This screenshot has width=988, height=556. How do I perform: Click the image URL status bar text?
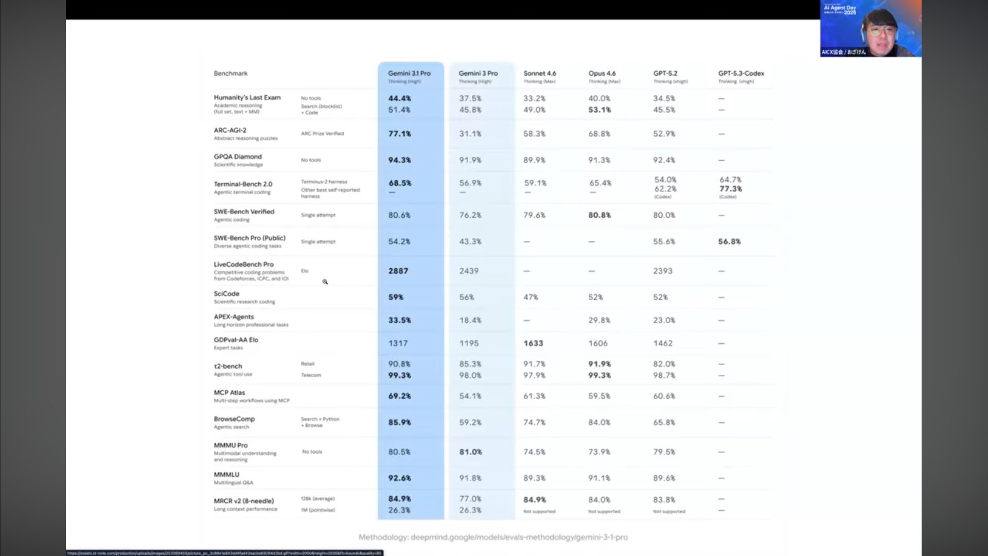click(x=224, y=553)
